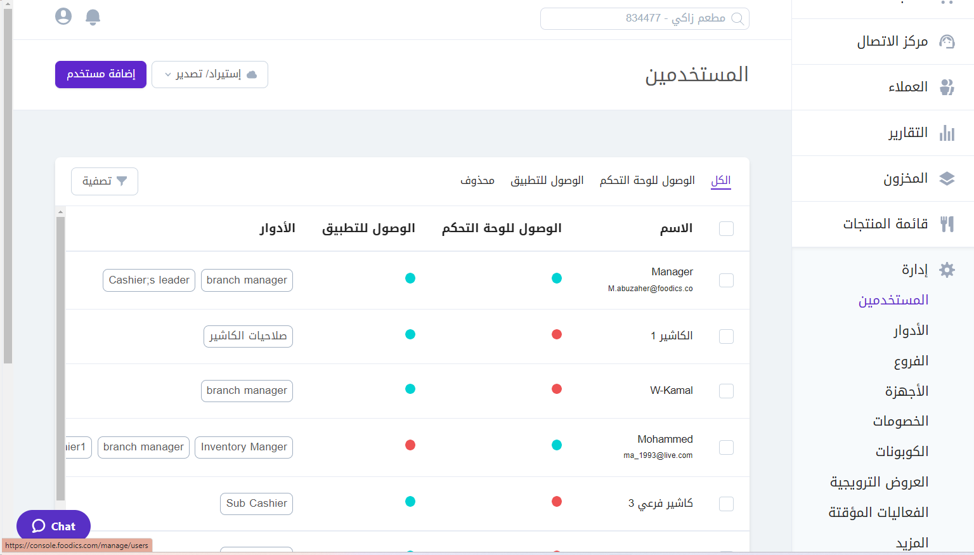Viewport: 974px width, 555px height.
Task: Open products list (قائمة المنتجات) icon
Action: point(947,223)
